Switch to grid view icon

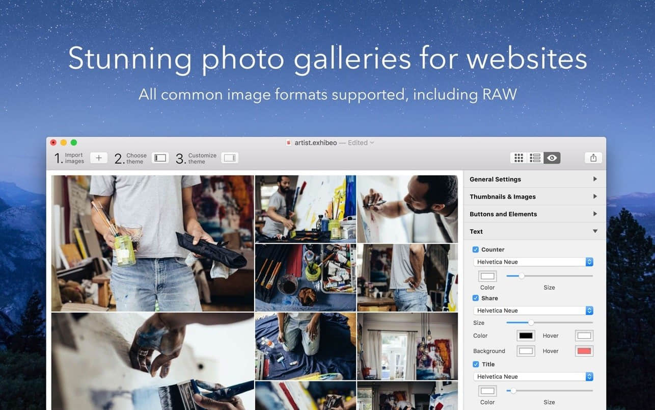pyautogui.click(x=518, y=158)
